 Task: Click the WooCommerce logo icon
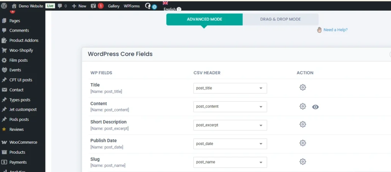(4, 142)
